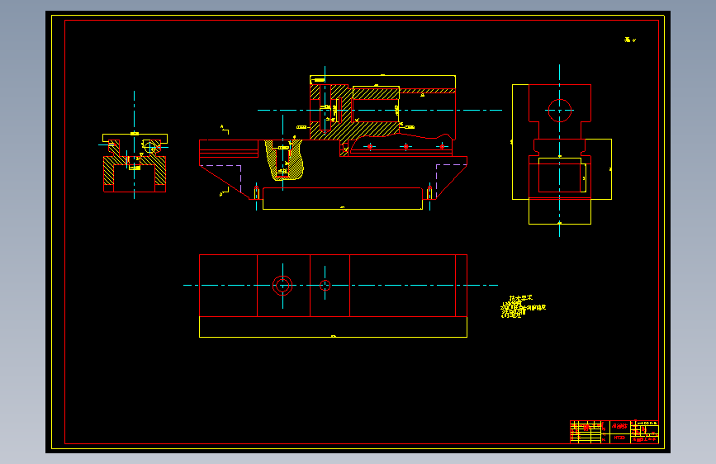Screen dimensions: 716x464
Task: Select the yellow technical requirements text block
Action: coord(523,306)
